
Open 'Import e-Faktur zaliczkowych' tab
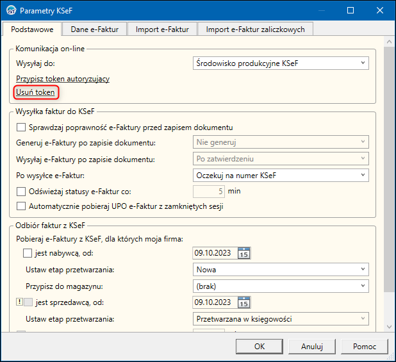tap(255, 29)
